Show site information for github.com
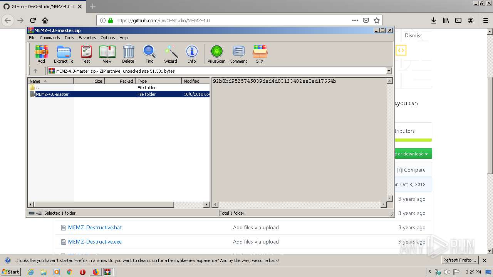This screenshot has width=493, height=277. [x=103, y=20]
